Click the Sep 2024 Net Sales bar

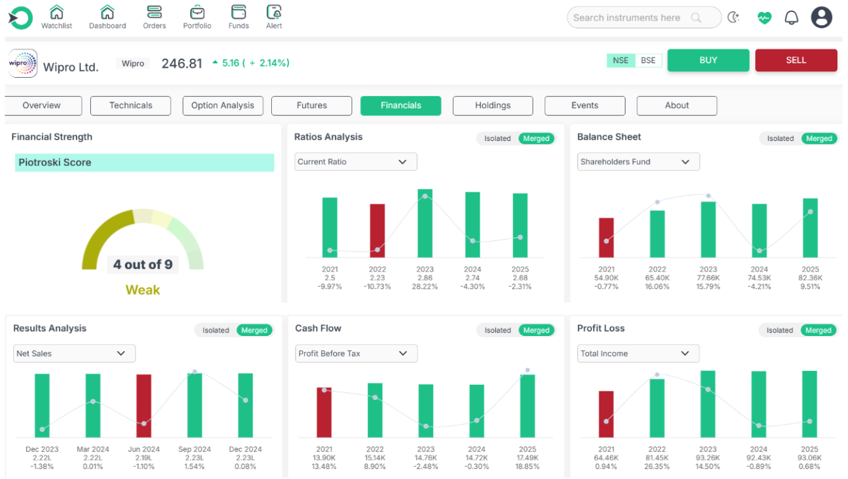[x=195, y=405]
